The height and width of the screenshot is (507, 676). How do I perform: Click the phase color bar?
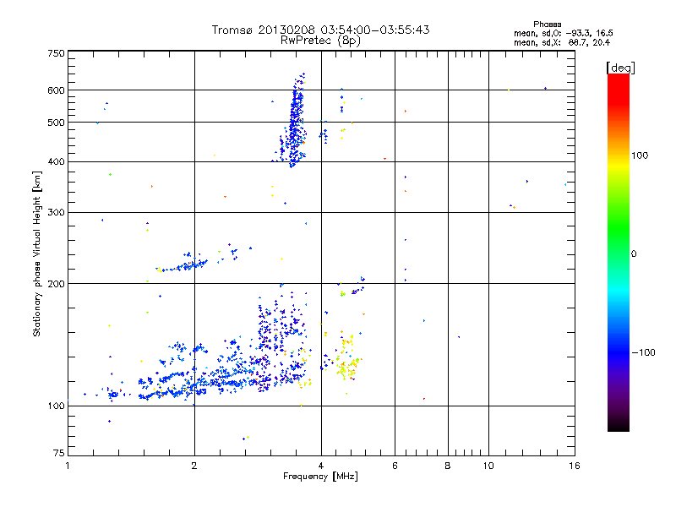pos(619,252)
